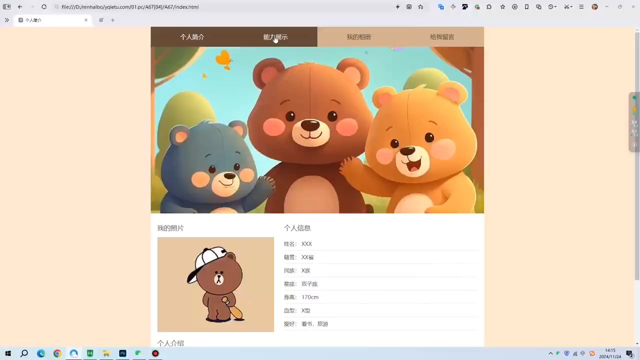This screenshot has width=640, height=360.
Task: Open the extensions puzzle icon
Action: click(x=489, y=7)
